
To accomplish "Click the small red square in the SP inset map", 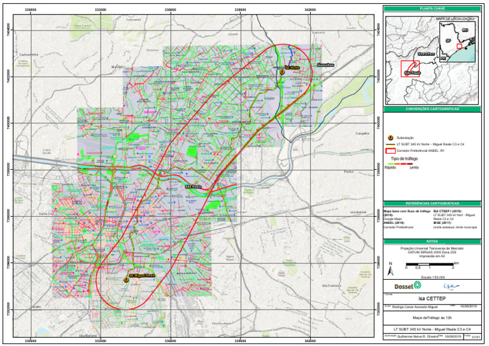I will pyautogui.click(x=459, y=46).
